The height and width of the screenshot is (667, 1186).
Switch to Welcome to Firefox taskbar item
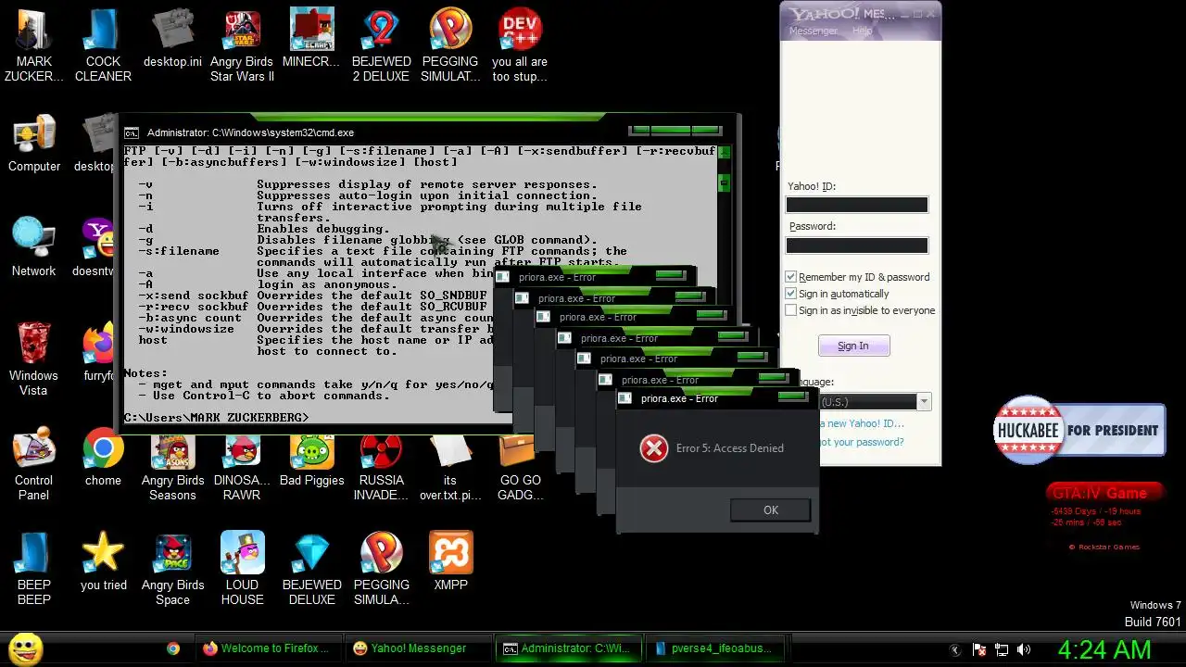267,648
